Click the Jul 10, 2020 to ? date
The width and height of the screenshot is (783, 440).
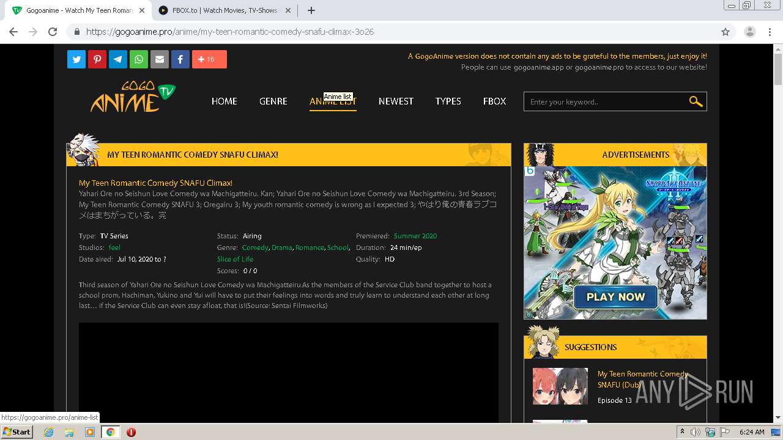[x=142, y=259]
